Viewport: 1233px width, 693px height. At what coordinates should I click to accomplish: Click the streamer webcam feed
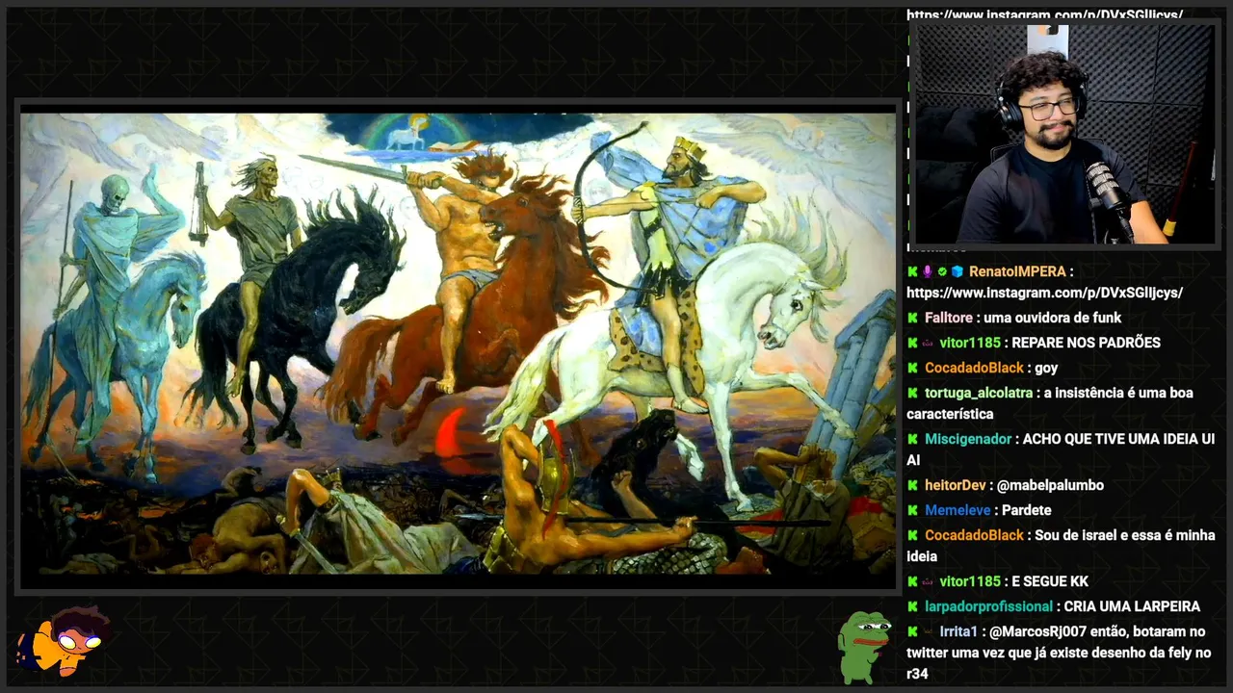click(1064, 133)
